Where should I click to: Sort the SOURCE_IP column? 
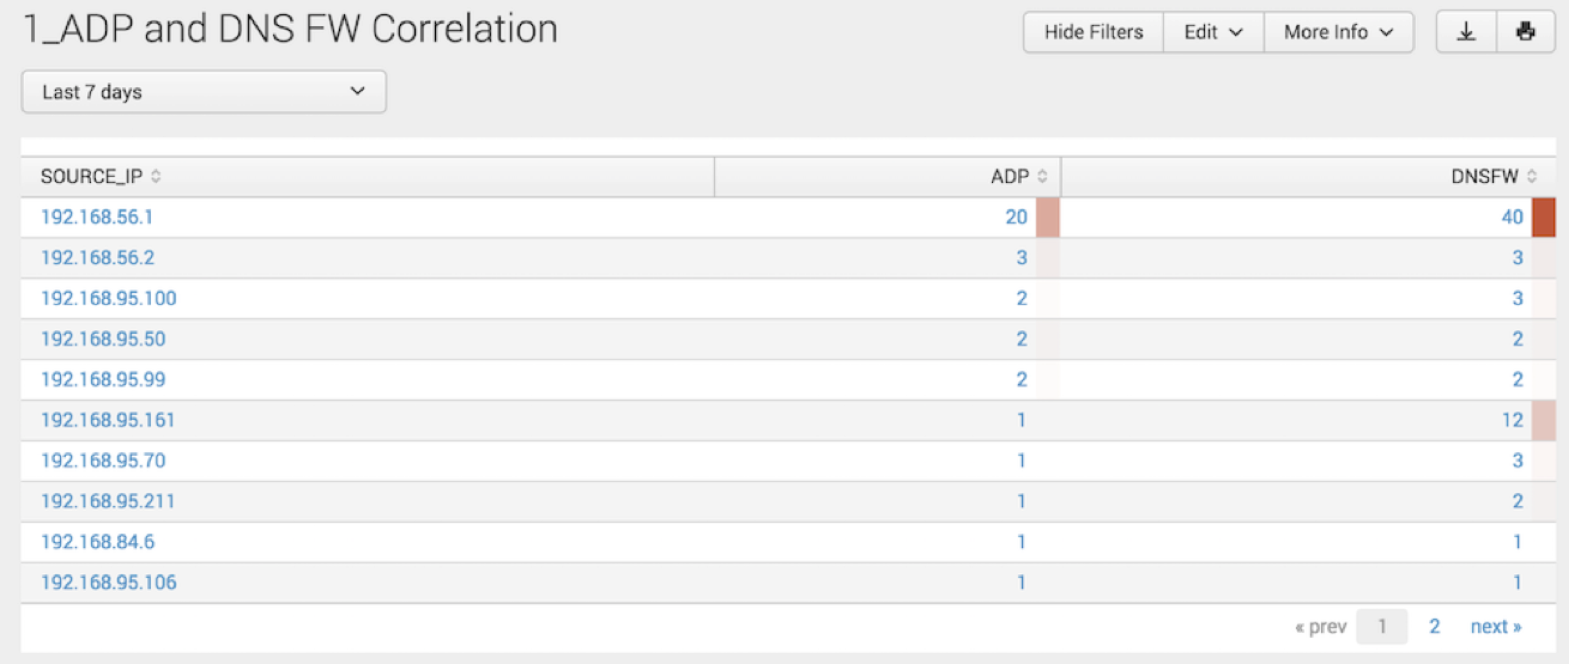[157, 176]
